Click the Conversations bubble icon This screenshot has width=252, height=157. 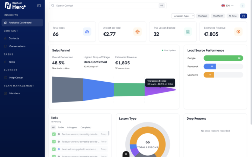(x=6, y=46)
